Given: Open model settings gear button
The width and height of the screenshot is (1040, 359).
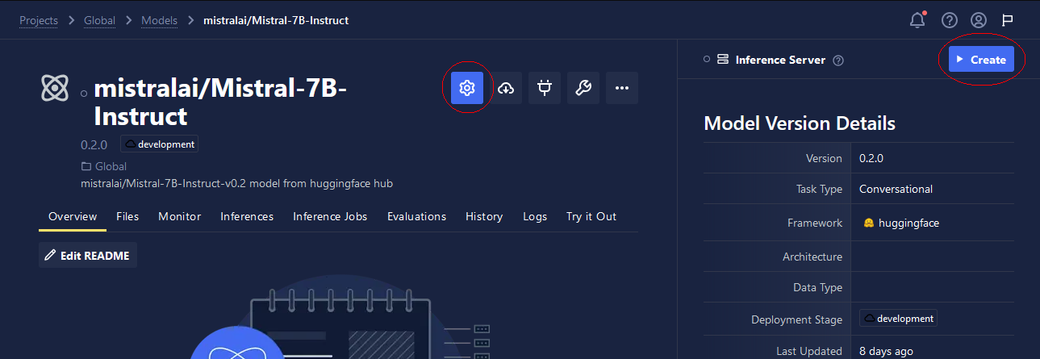Looking at the screenshot, I should pyautogui.click(x=466, y=88).
